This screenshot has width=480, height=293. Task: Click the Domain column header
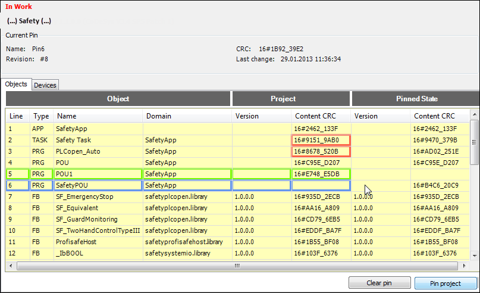[x=187, y=116]
